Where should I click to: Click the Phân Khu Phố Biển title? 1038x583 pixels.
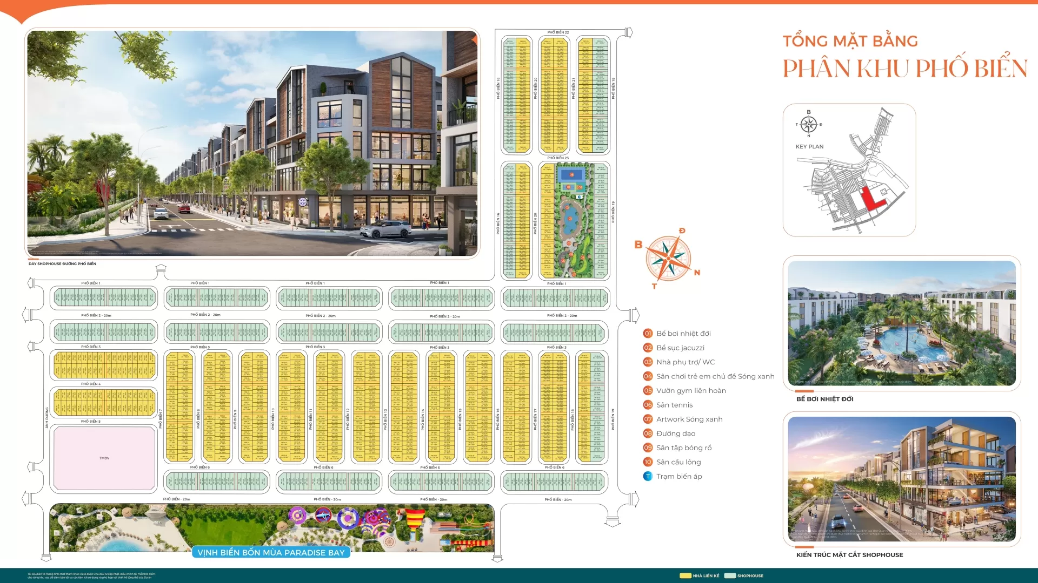tap(904, 69)
